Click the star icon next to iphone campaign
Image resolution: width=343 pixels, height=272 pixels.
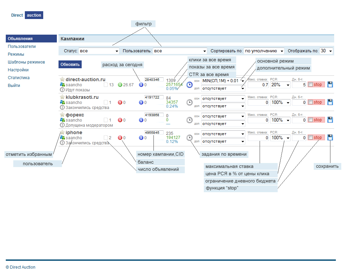tap(62, 132)
